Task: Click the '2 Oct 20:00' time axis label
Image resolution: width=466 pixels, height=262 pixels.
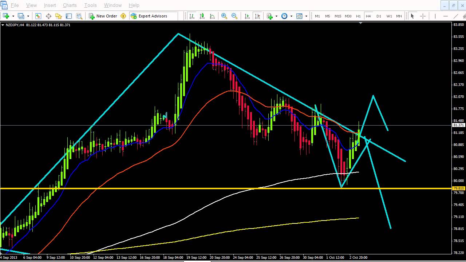Action: pyautogui.click(x=359, y=258)
